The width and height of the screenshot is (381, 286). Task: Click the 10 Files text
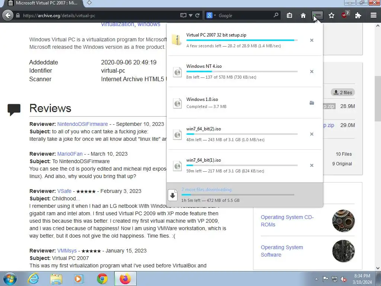point(343,154)
